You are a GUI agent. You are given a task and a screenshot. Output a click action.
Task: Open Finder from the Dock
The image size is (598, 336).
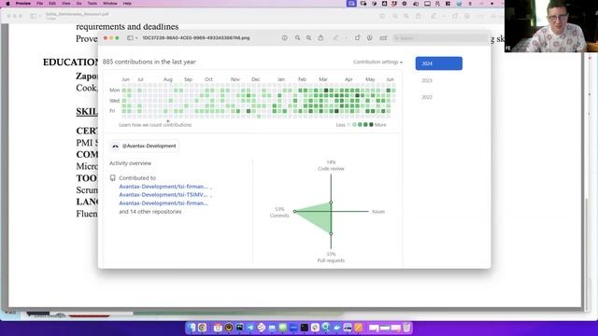click(x=191, y=328)
